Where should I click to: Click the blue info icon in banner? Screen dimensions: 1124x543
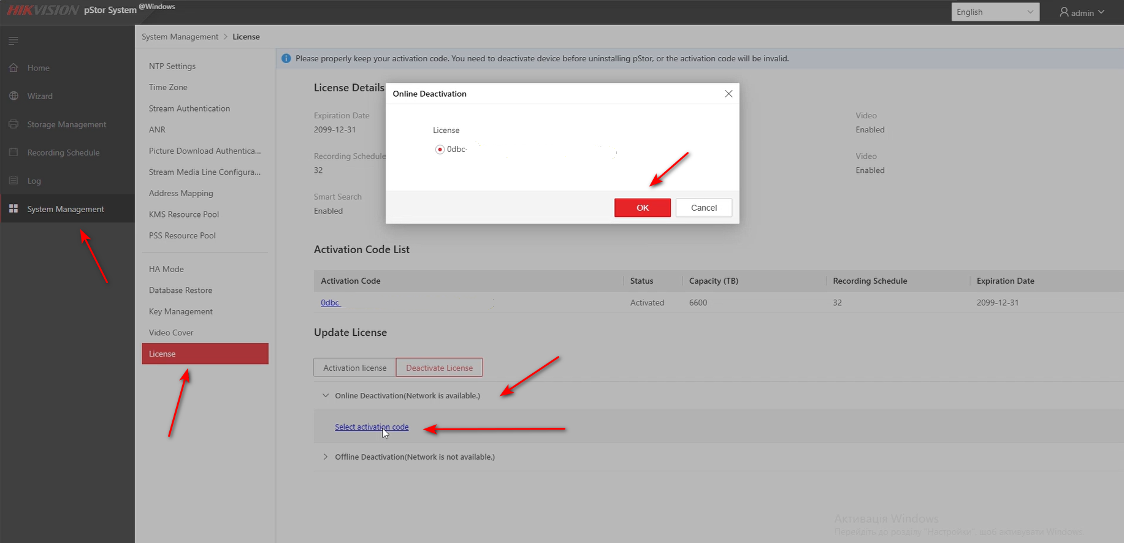pos(286,59)
